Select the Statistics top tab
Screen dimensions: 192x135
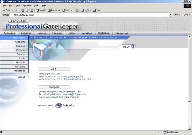pyautogui.click(x=104, y=33)
